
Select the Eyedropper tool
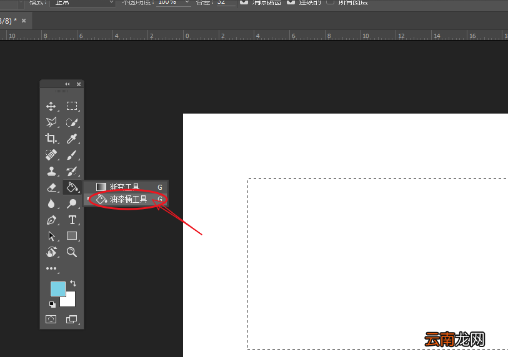(x=72, y=139)
